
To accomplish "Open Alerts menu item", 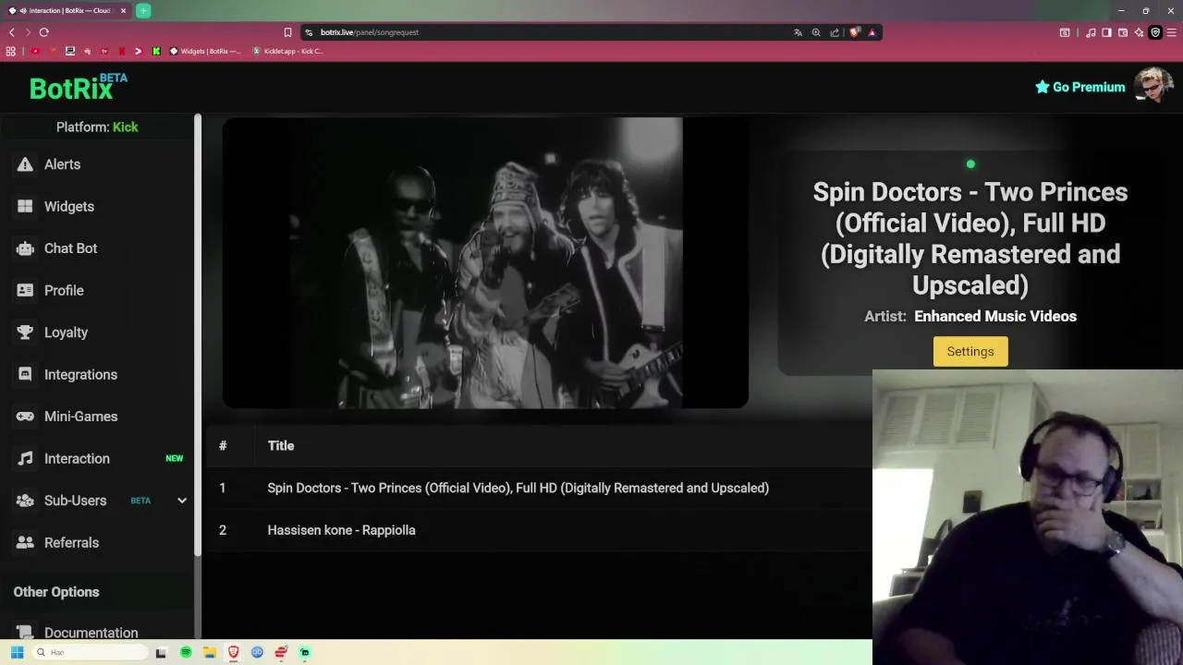I will click(x=62, y=164).
